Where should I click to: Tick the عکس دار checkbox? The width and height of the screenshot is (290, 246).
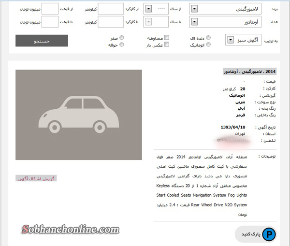click(x=167, y=44)
